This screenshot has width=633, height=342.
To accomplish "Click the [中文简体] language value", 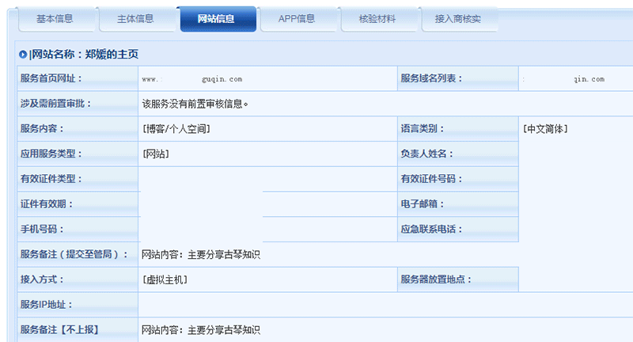I will click(x=545, y=129).
